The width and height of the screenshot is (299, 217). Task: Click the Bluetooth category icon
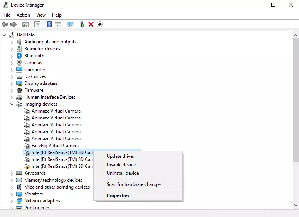point(19,56)
